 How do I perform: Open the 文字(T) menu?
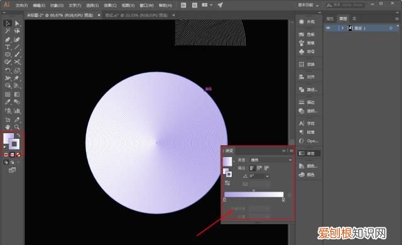(75, 6)
